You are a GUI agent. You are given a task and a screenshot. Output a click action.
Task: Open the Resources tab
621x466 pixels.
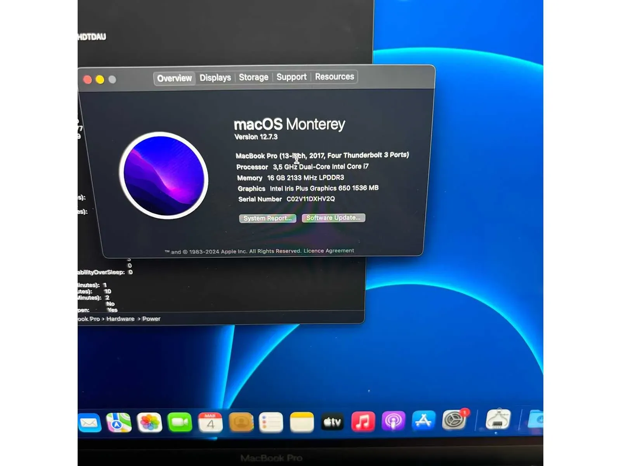point(335,77)
